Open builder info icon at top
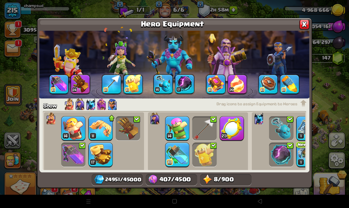Image resolution: width=349 pixels, height=208 pixels. coord(159,4)
